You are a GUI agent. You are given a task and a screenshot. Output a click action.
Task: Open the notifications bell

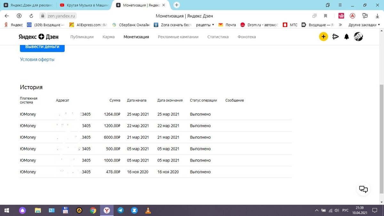pyautogui.click(x=347, y=37)
